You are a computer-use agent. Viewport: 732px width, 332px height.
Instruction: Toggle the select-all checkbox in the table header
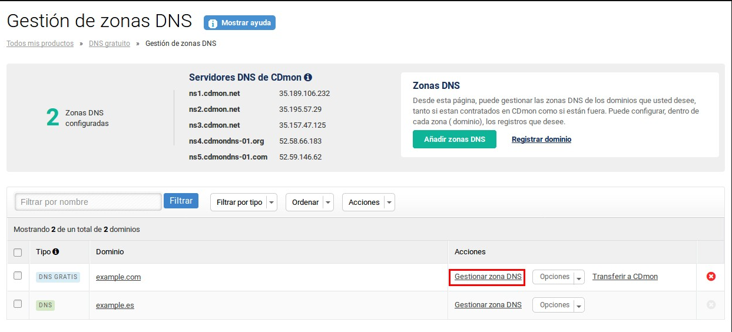coord(18,253)
